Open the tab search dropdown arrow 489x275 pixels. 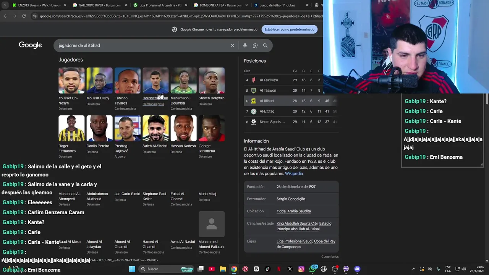pos(5,5)
